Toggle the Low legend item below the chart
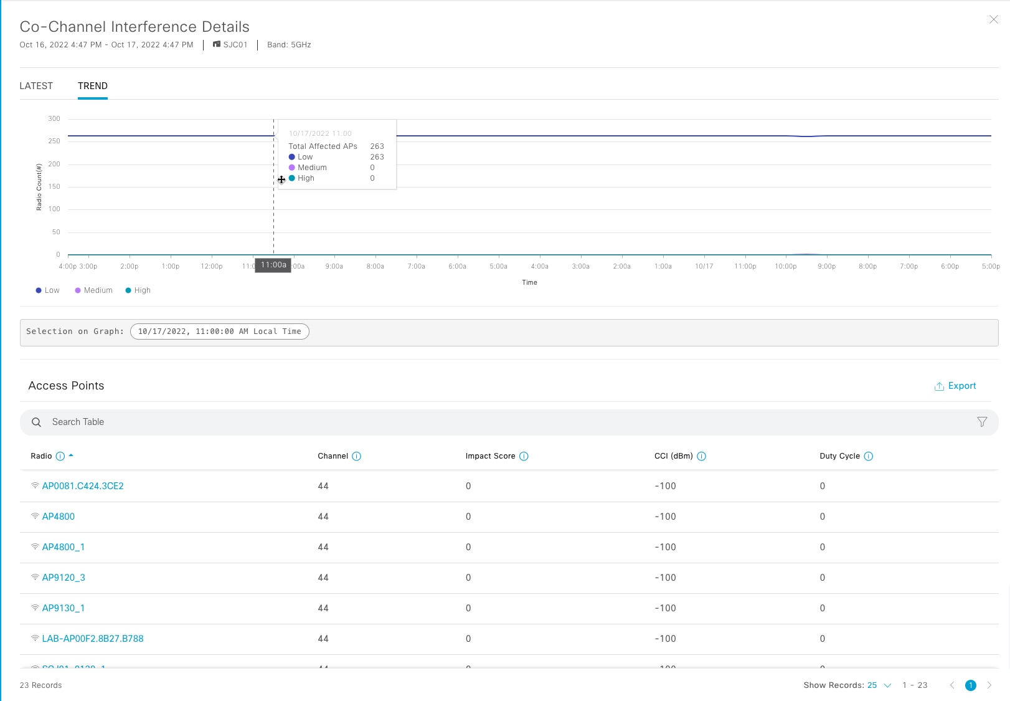 [47, 290]
